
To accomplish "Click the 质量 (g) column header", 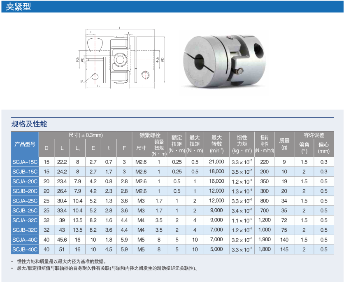I will tap(284, 144).
